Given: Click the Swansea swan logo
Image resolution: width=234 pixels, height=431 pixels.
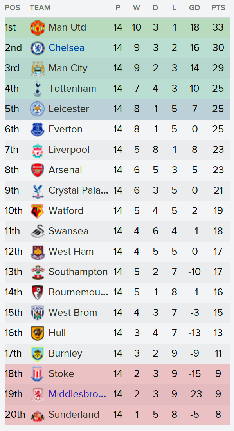Looking at the screenshot, I should click(x=37, y=231).
